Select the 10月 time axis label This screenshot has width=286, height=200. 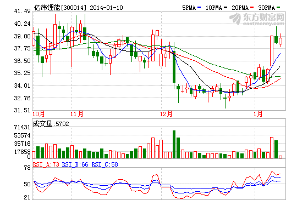click(38, 114)
